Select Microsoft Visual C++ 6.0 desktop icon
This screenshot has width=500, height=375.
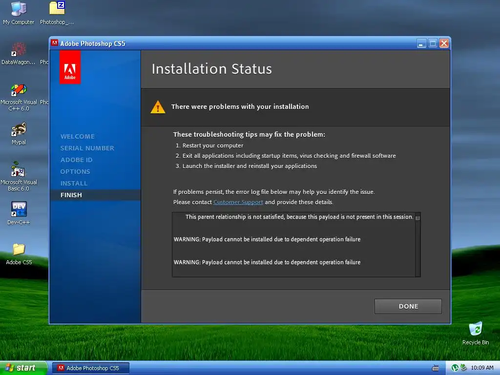pos(19,97)
